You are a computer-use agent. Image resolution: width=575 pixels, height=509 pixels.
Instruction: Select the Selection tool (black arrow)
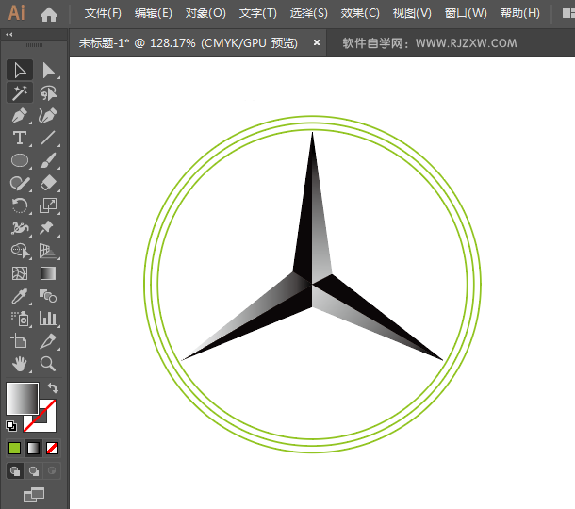coord(20,70)
